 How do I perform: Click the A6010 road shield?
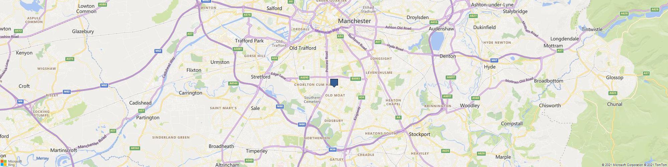pos(304,78)
